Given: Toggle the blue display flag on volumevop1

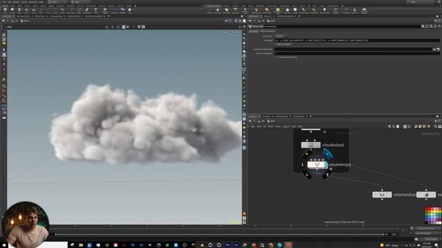Looking at the screenshot, I should [x=327, y=154].
